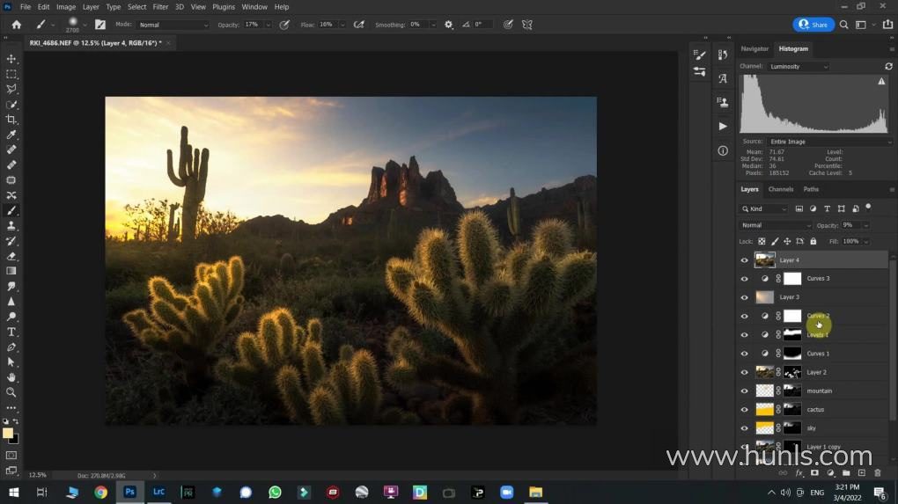Hide the cactus layer

(744, 410)
